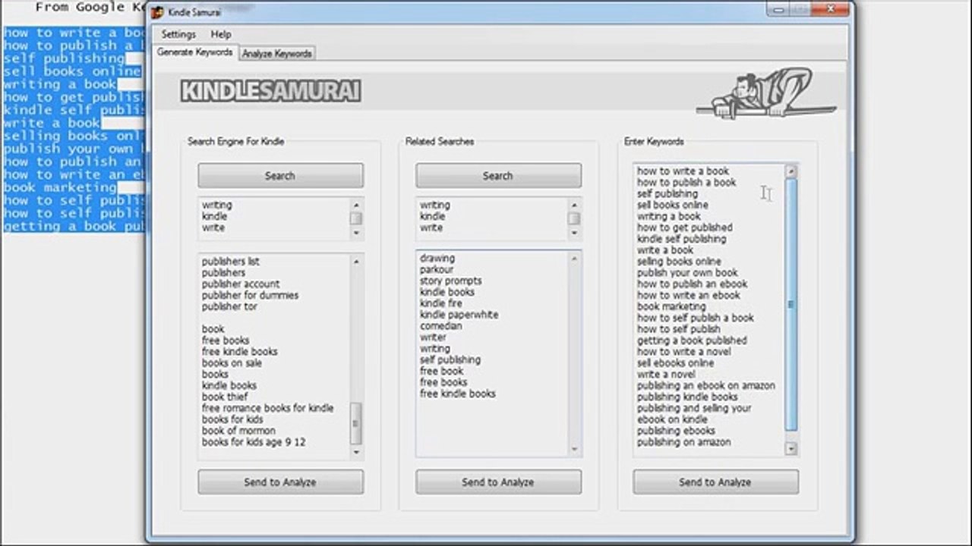This screenshot has height=546, width=972.
Task: Click 'how to write a novel' in Enter Keywords
Action: click(x=684, y=352)
